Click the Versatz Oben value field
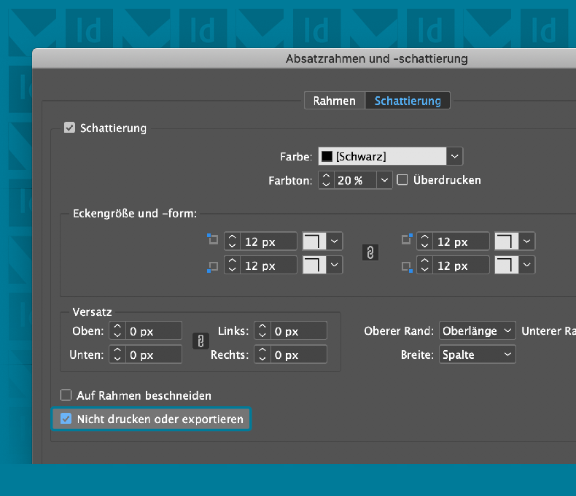This screenshot has width=576, height=496. click(x=154, y=331)
